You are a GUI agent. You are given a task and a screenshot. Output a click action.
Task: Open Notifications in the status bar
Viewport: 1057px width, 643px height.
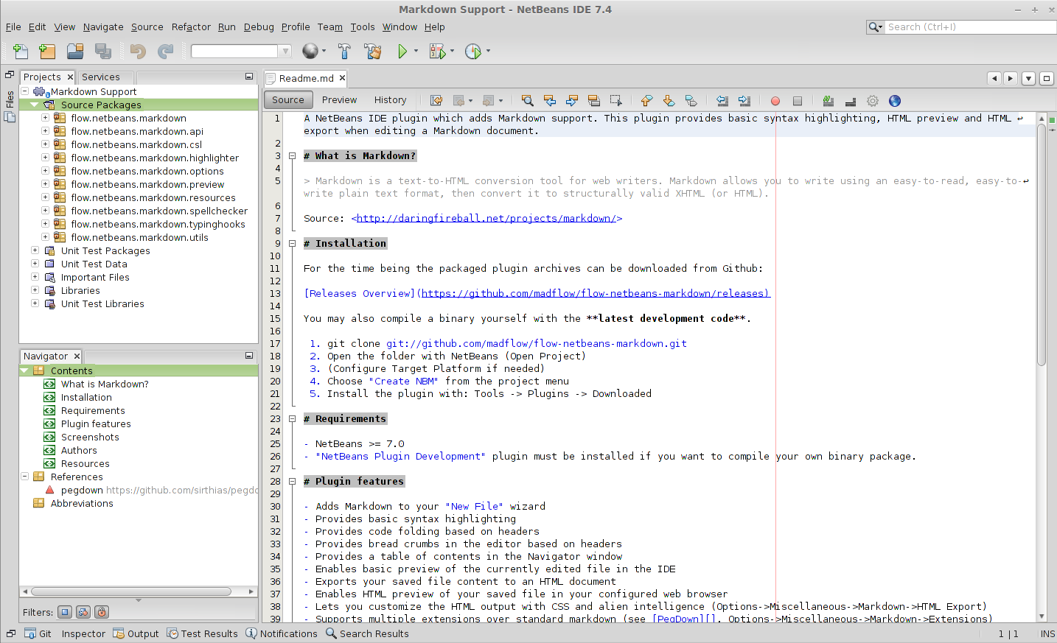point(282,633)
